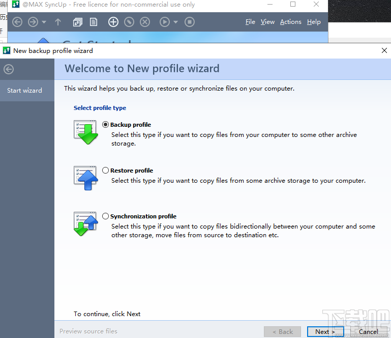Open the Help menu
The height and width of the screenshot is (338, 391).
point(314,22)
